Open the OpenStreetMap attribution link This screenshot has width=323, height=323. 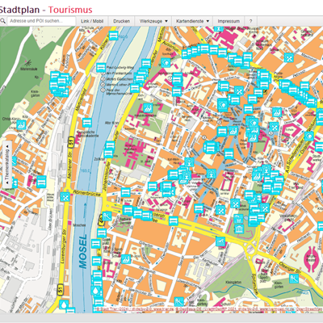309,309
